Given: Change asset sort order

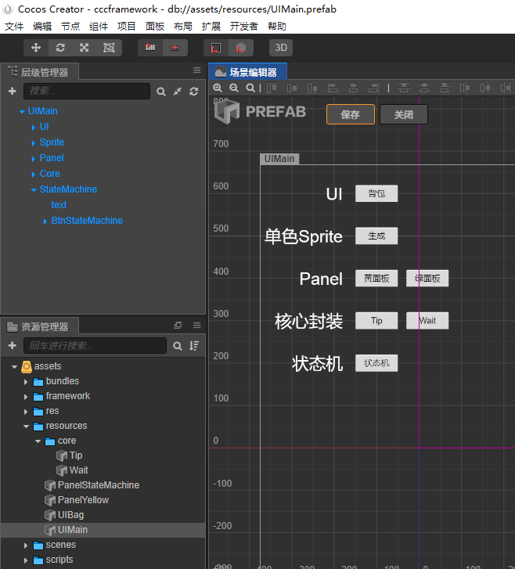Looking at the screenshot, I should pyautogui.click(x=194, y=346).
